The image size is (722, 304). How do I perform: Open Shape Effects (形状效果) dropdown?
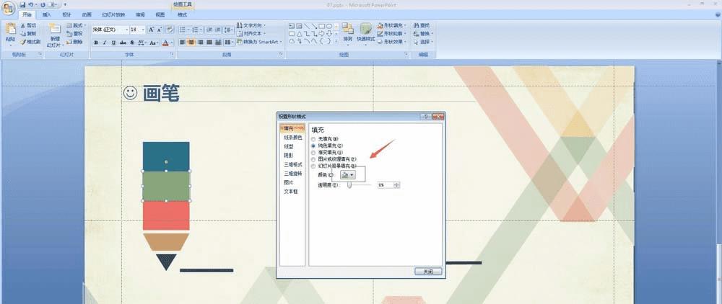click(x=391, y=42)
